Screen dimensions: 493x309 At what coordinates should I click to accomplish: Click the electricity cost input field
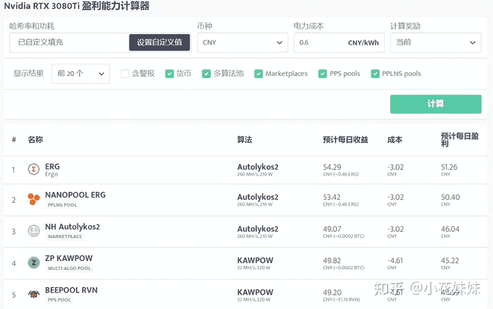click(x=320, y=42)
